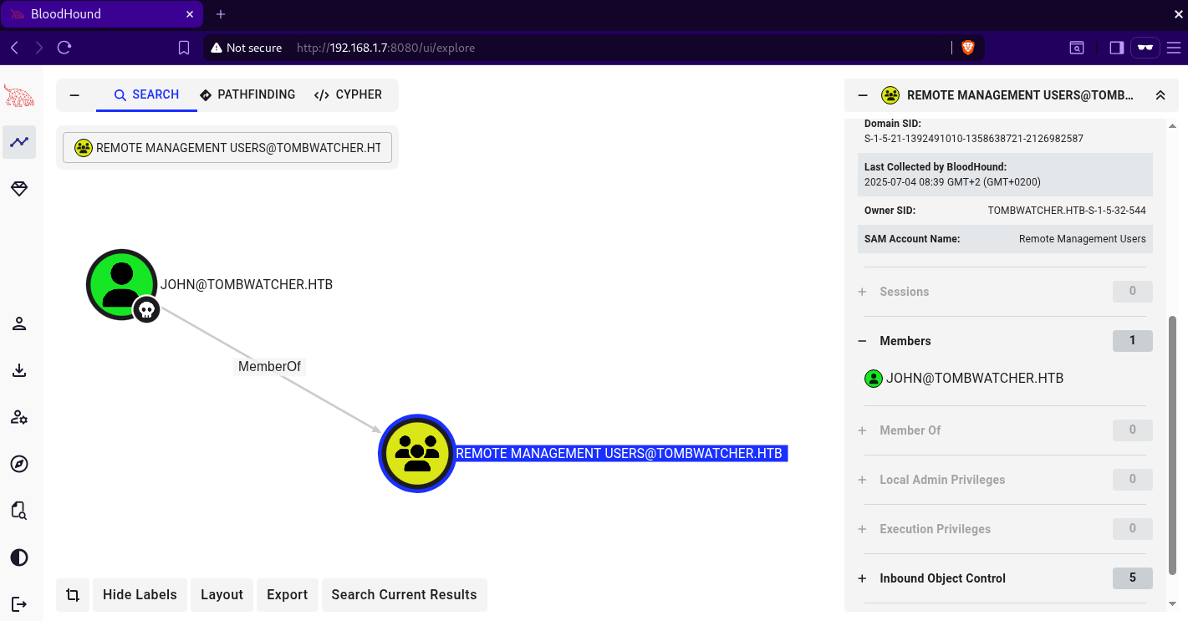The width and height of the screenshot is (1188, 621).
Task: Open the download collectors icon
Action: [x=19, y=370]
